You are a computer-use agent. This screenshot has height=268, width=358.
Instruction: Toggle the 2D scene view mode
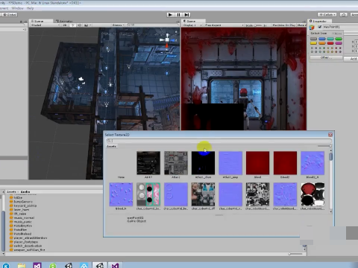point(65,25)
